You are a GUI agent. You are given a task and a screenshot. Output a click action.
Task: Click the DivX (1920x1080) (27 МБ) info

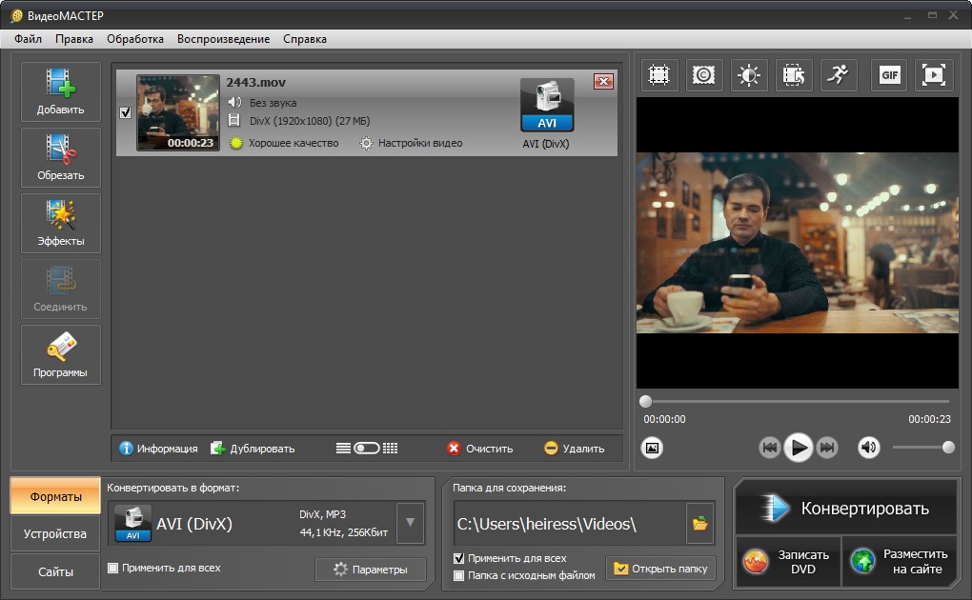tap(310, 121)
